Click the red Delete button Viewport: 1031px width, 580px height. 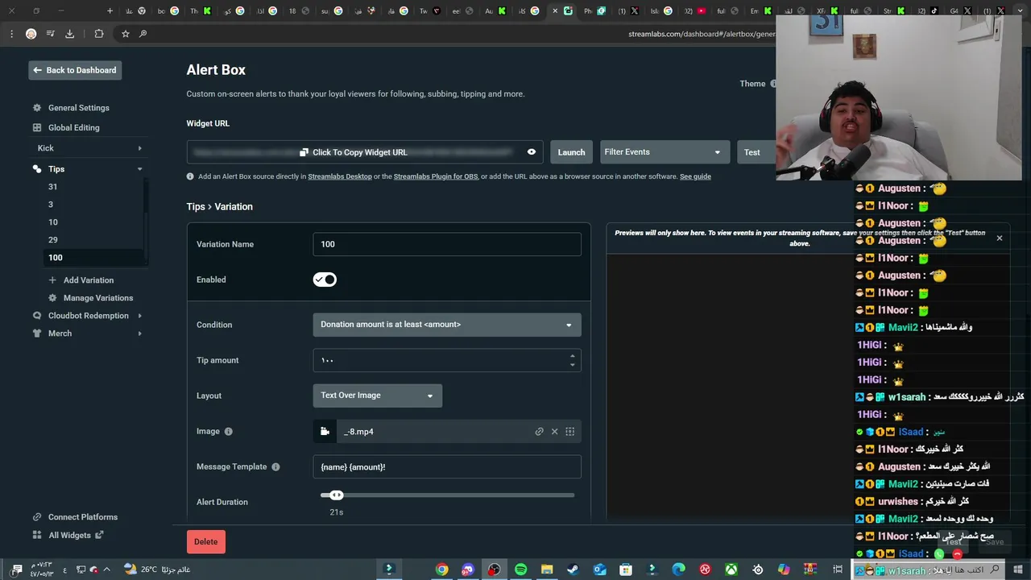(205, 541)
